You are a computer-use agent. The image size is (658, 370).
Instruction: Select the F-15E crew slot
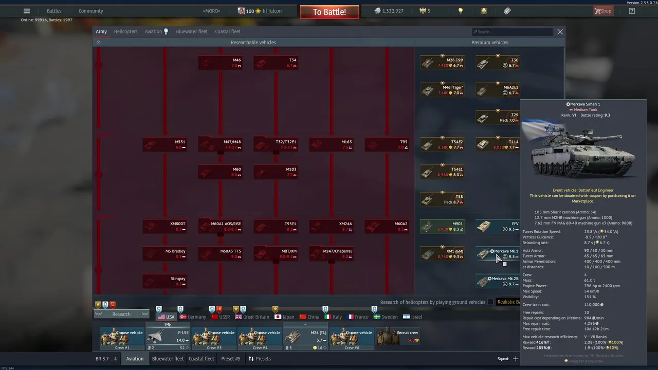point(168,337)
